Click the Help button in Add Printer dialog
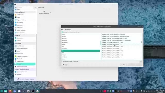 click(65, 65)
